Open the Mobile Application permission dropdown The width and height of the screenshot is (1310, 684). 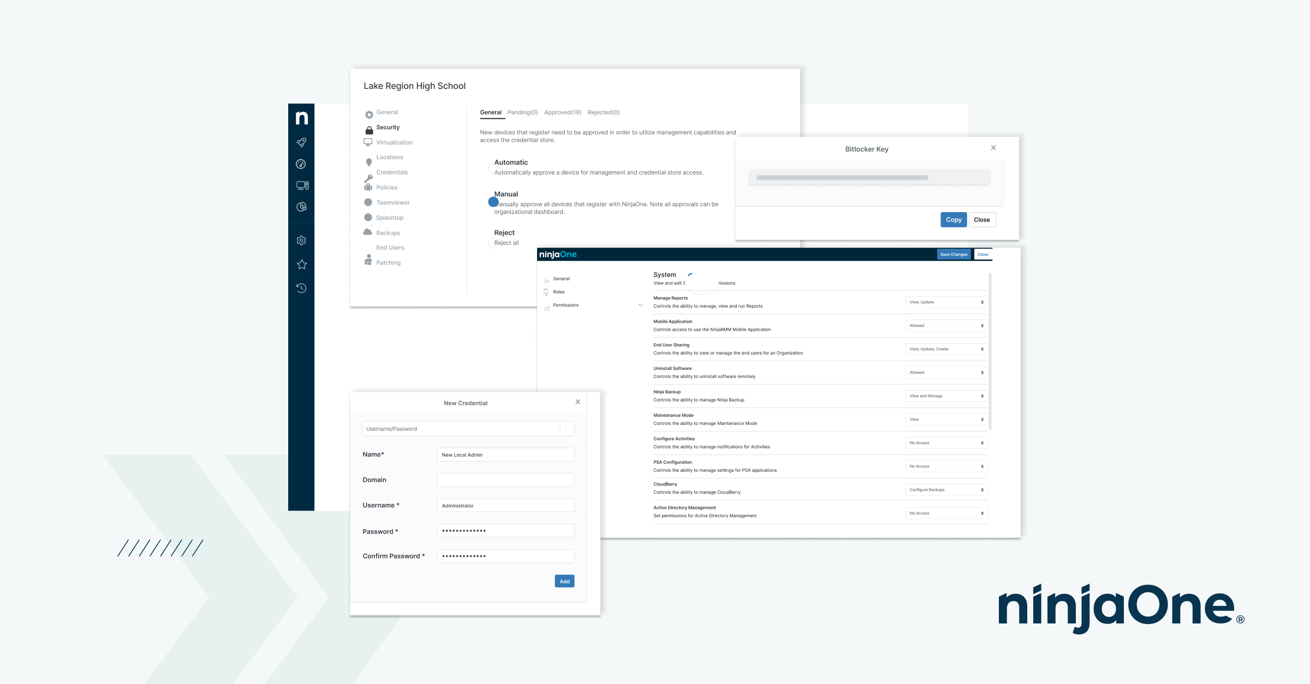[x=946, y=326]
